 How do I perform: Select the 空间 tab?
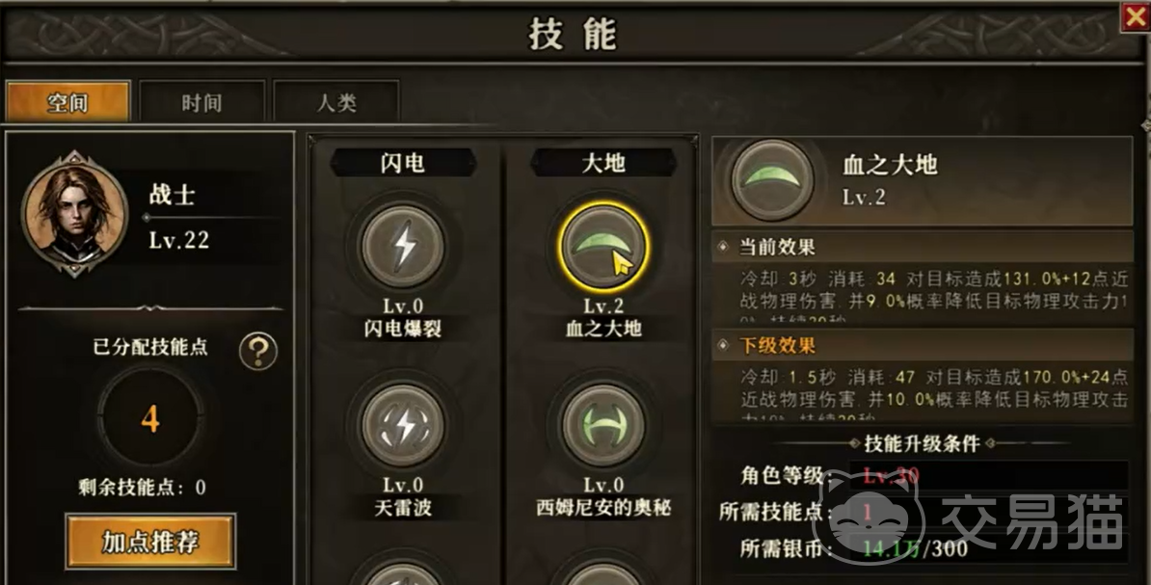pos(67,102)
